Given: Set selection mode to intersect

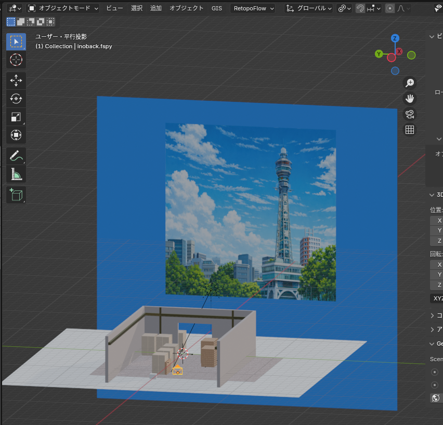Looking at the screenshot, I should point(50,22).
